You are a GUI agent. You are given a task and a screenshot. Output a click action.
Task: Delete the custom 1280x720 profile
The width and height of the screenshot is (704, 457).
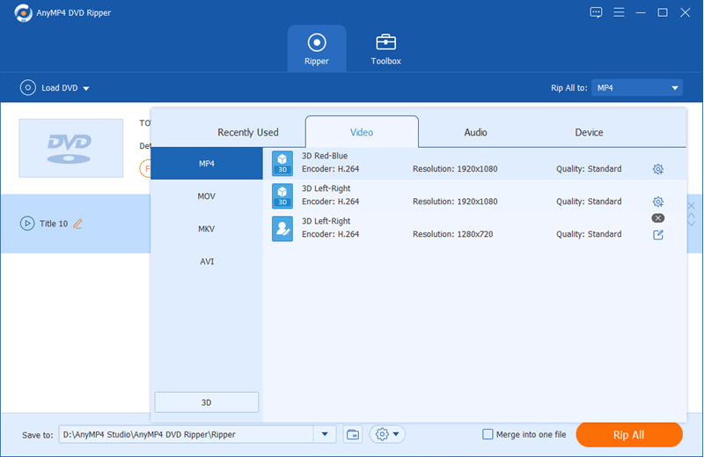(657, 218)
